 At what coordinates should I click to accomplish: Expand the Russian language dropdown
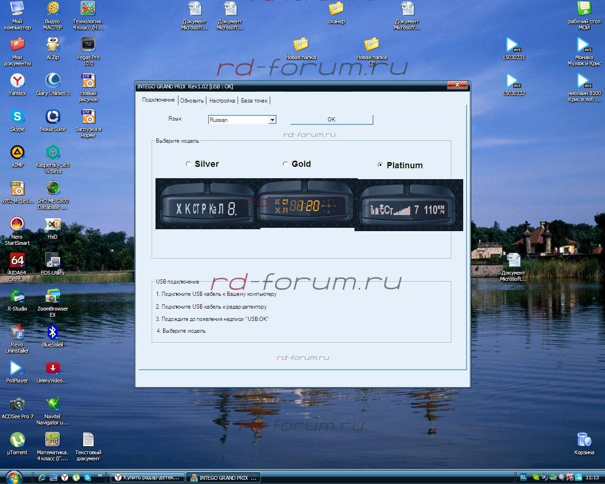[272, 120]
